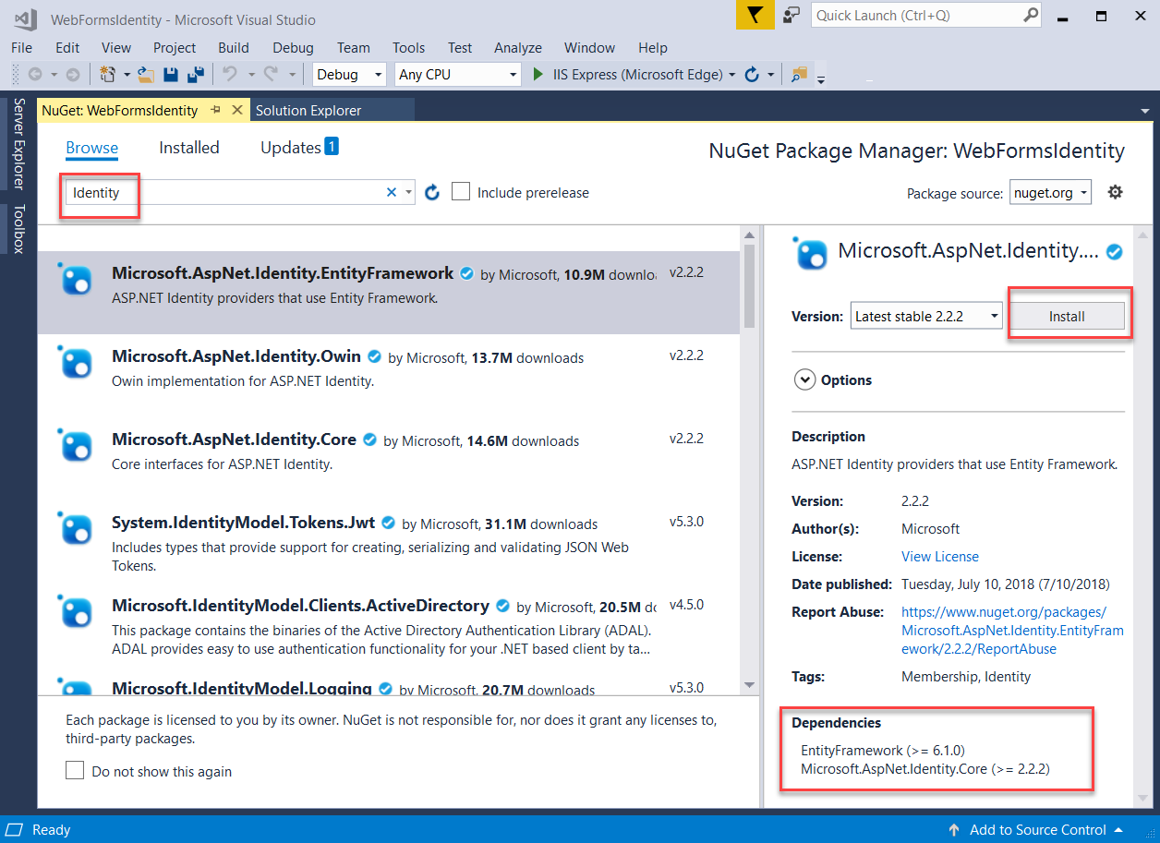Image resolution: width=1160 pixels, height=843 pixels.
Task: Click the Navigate Backward arrow icon
Action: (35, 74)
